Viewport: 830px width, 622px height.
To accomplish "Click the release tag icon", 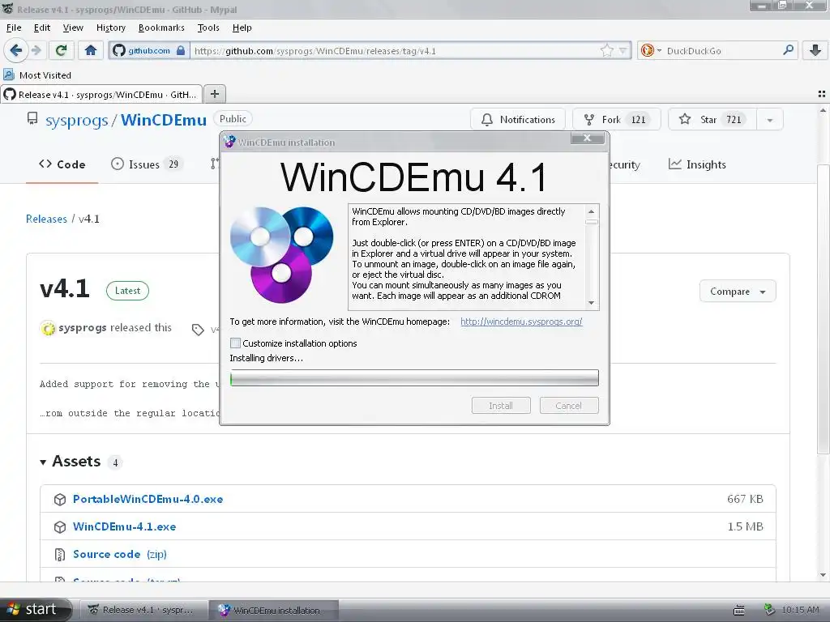I will [198, 330].
